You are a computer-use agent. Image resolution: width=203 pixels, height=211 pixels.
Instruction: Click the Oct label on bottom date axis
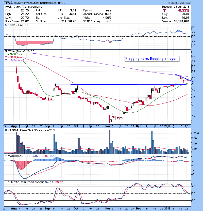tap(76, 208)
